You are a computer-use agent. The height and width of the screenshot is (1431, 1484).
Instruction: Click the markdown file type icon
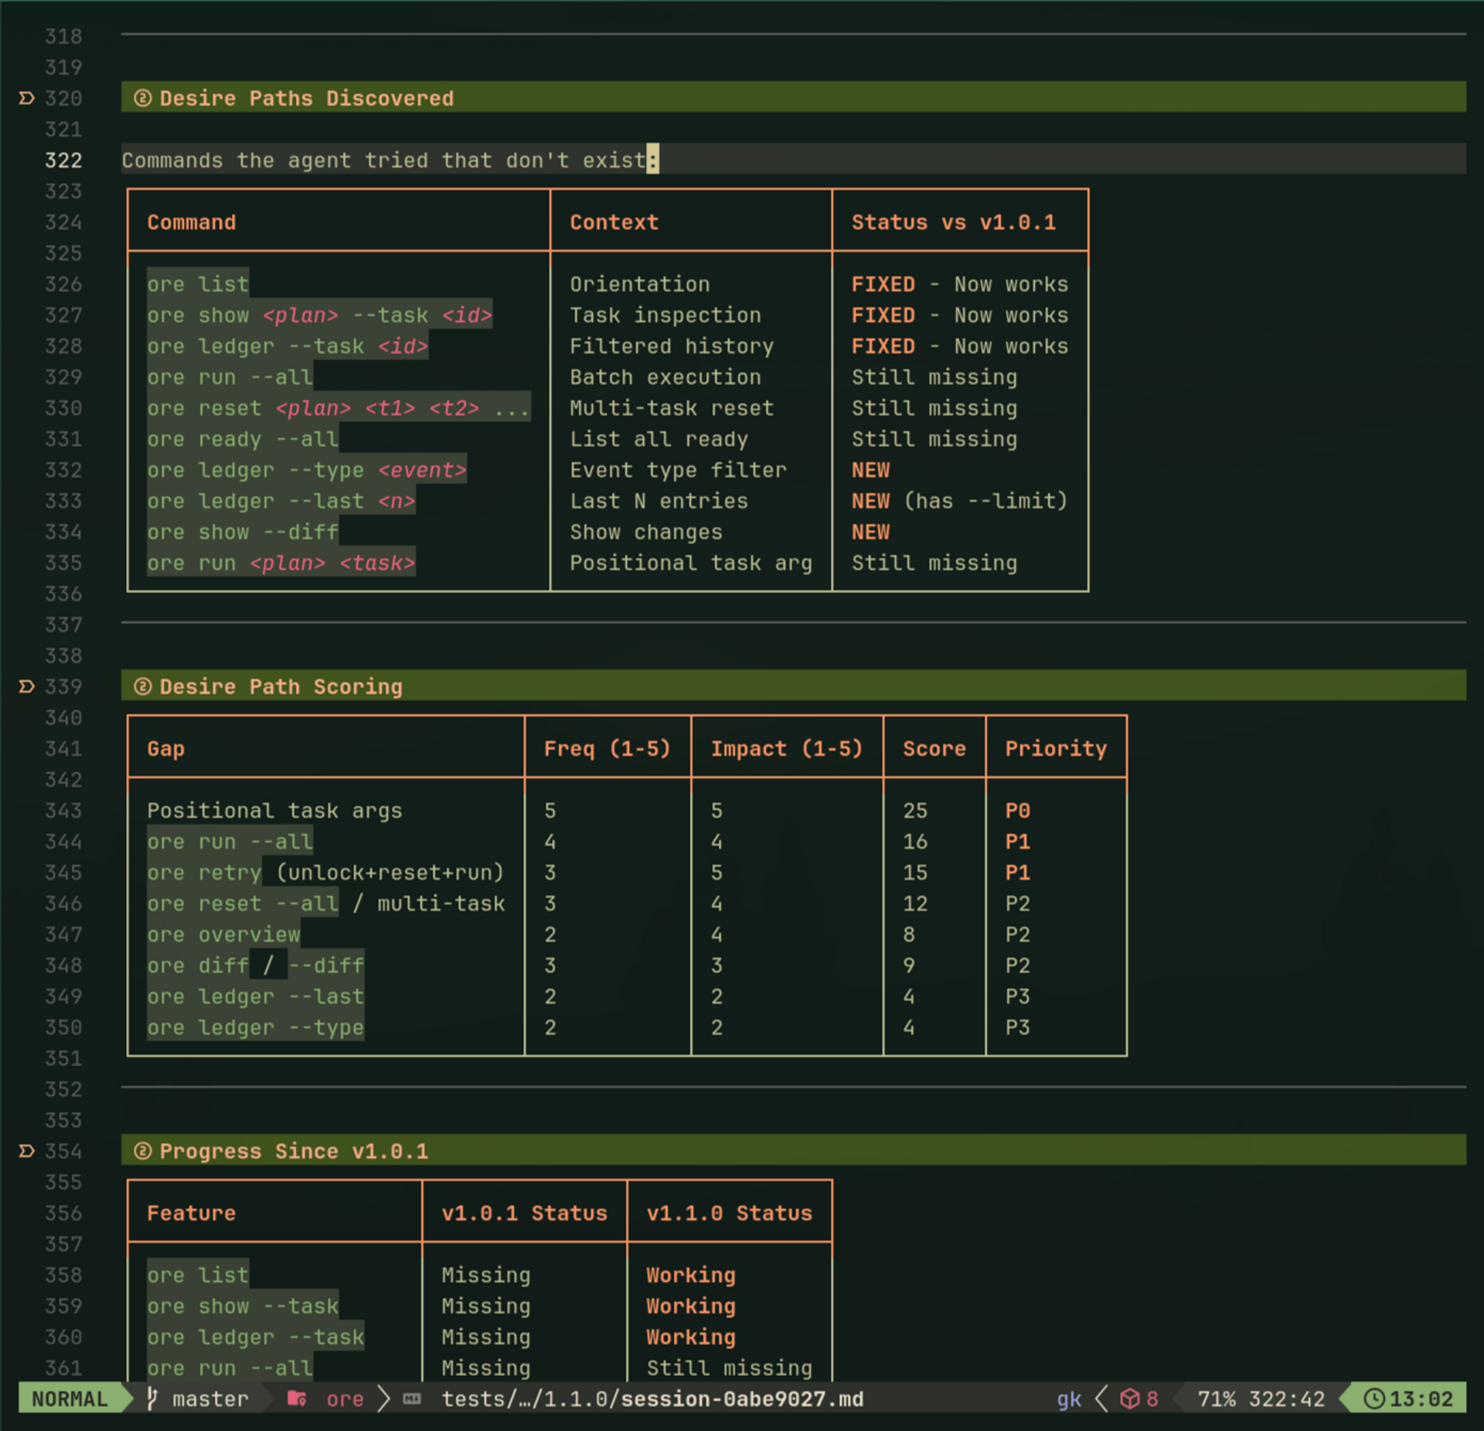point(412,1398)
